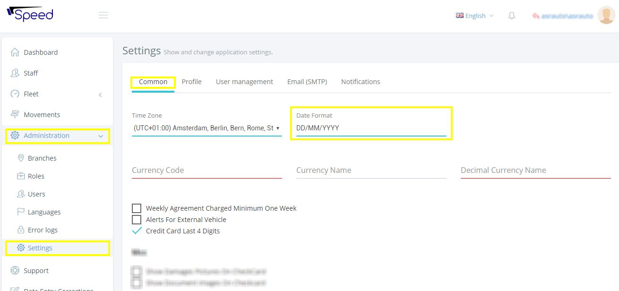Click the Currency Code input field
Screen dimensions: 619x291
[206, 171]
